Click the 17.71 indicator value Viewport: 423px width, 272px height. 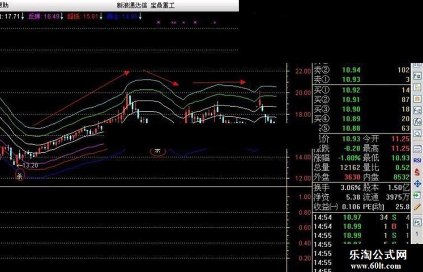point(13,17)
